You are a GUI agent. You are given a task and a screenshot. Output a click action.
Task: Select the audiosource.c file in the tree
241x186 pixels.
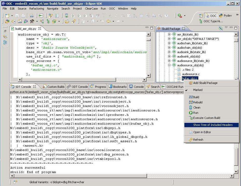click(191, 74)
